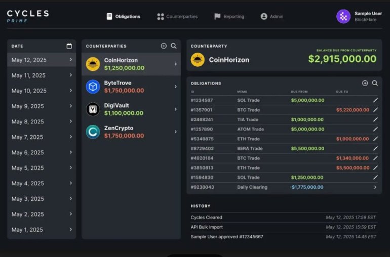The image size is (390, 257).
Task: Expand ZenCrypto row chevron
Action: click(x=175, y=132)
